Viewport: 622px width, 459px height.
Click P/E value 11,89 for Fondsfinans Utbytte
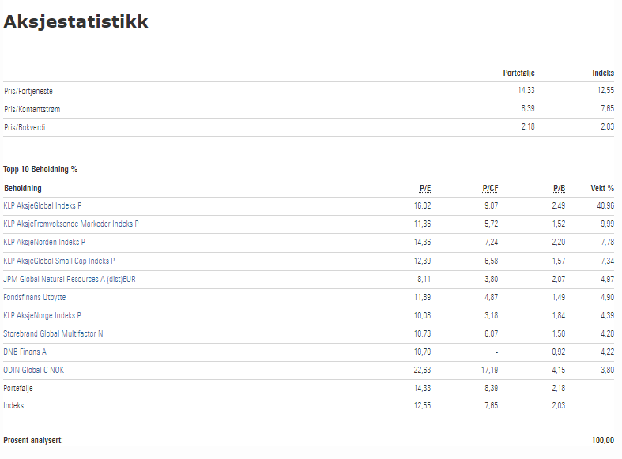[423, 297]
